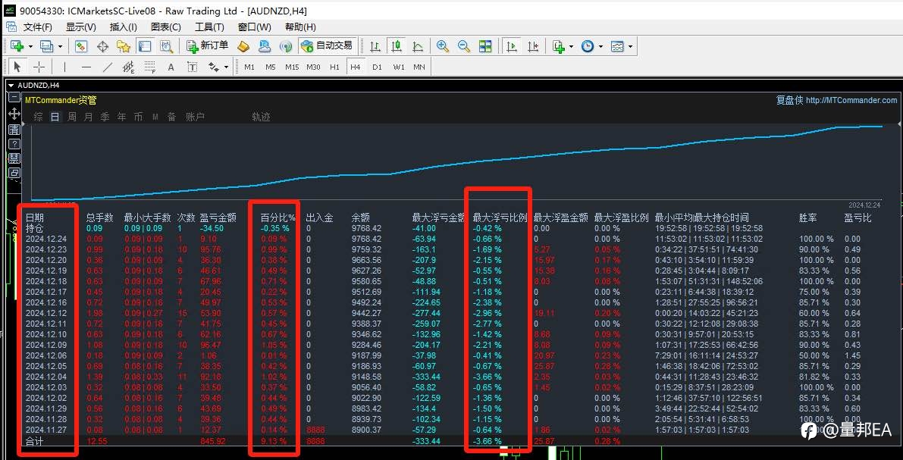Switch chart to candlestick mode
The height and width of the screenshot is (460, 903).
tap(397, 47)
